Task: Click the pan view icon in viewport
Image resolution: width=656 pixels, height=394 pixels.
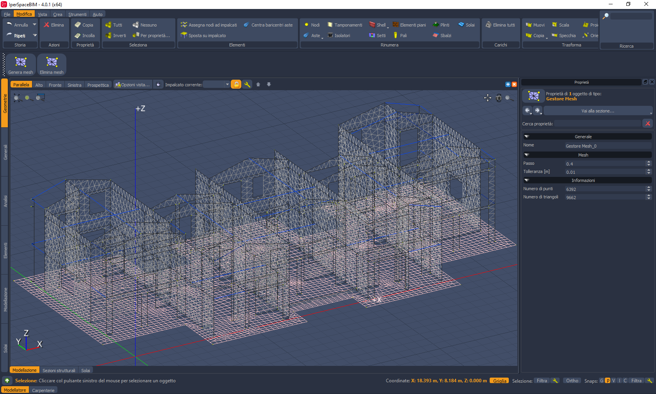Action: click(488, 98)
